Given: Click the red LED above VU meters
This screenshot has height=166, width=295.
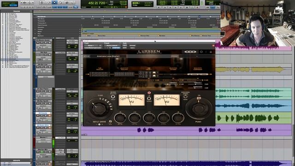Looking at the screenshot, I should (149, 93).
